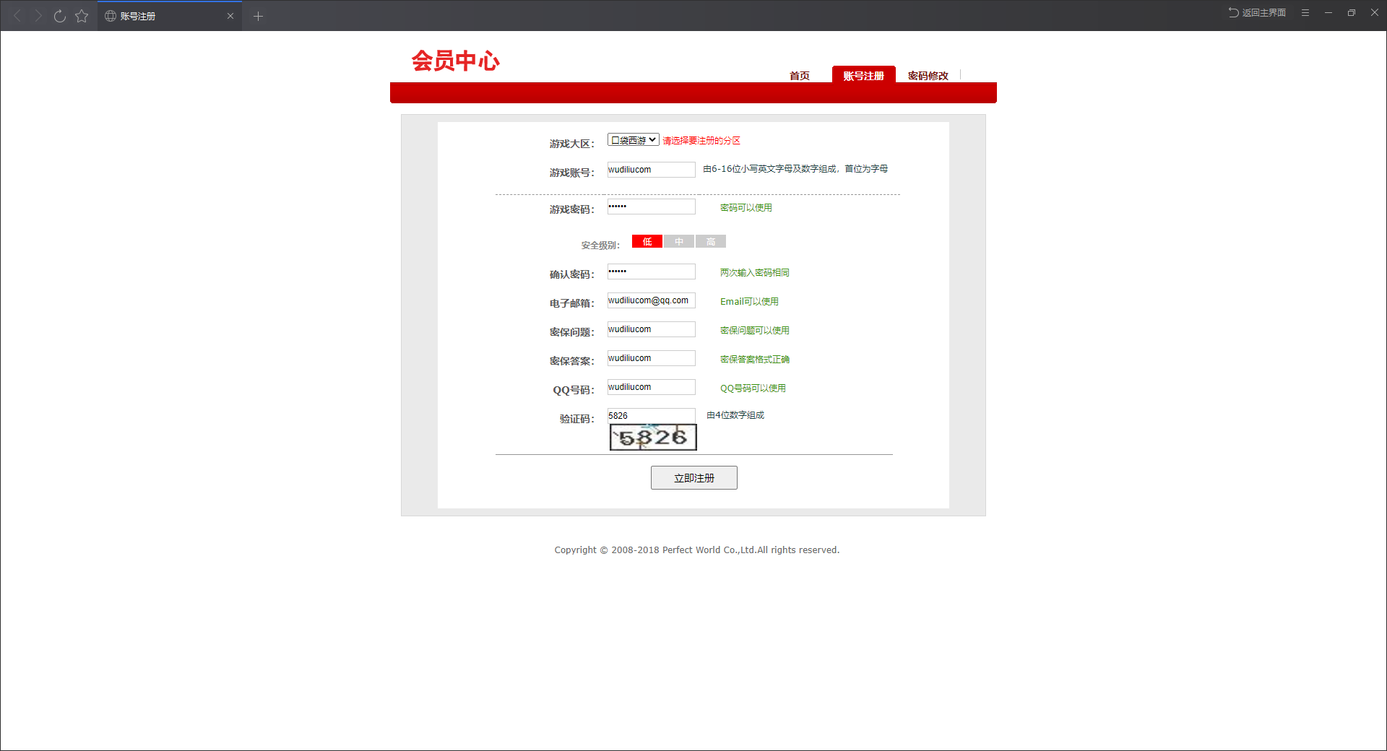Open the hamburger menu in the title bar
Screen dimensions: 1387x751
pyautogui.click(x=1305, y=12)
